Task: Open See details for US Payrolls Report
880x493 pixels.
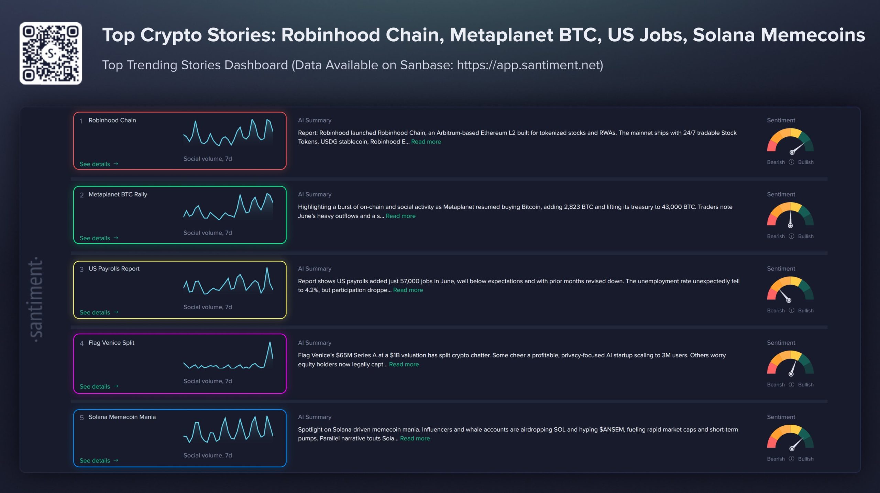Action: pos(99,312)
